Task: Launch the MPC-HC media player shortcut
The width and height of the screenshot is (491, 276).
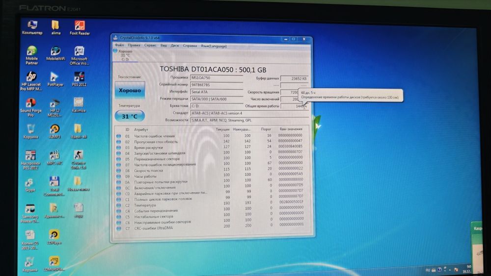Action: [x=55, y=157]
